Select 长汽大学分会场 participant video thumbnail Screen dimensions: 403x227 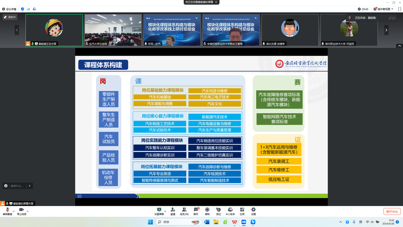point(113,30)
